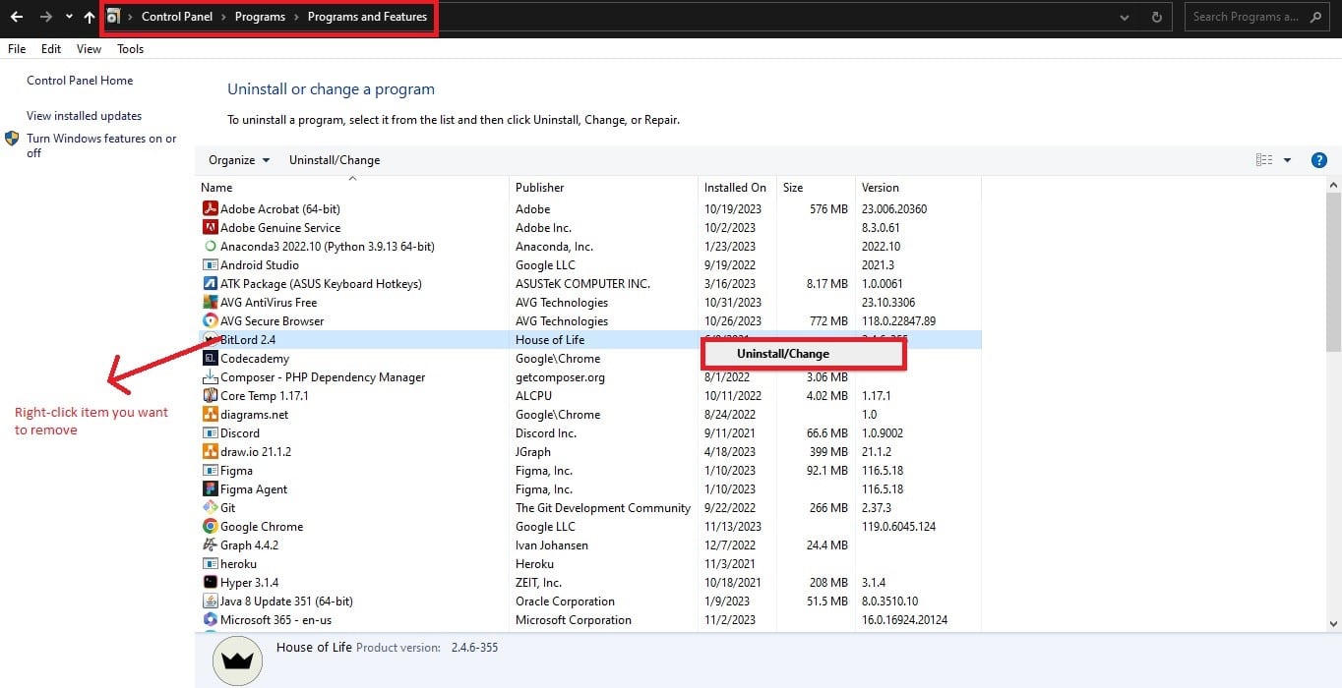
Task: Click the Hyper 3.1.4 icon
Action: coord(210,582)
